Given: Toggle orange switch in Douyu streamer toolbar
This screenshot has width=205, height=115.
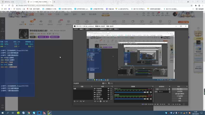Looking at the screenshot, I should click(32, 21).
